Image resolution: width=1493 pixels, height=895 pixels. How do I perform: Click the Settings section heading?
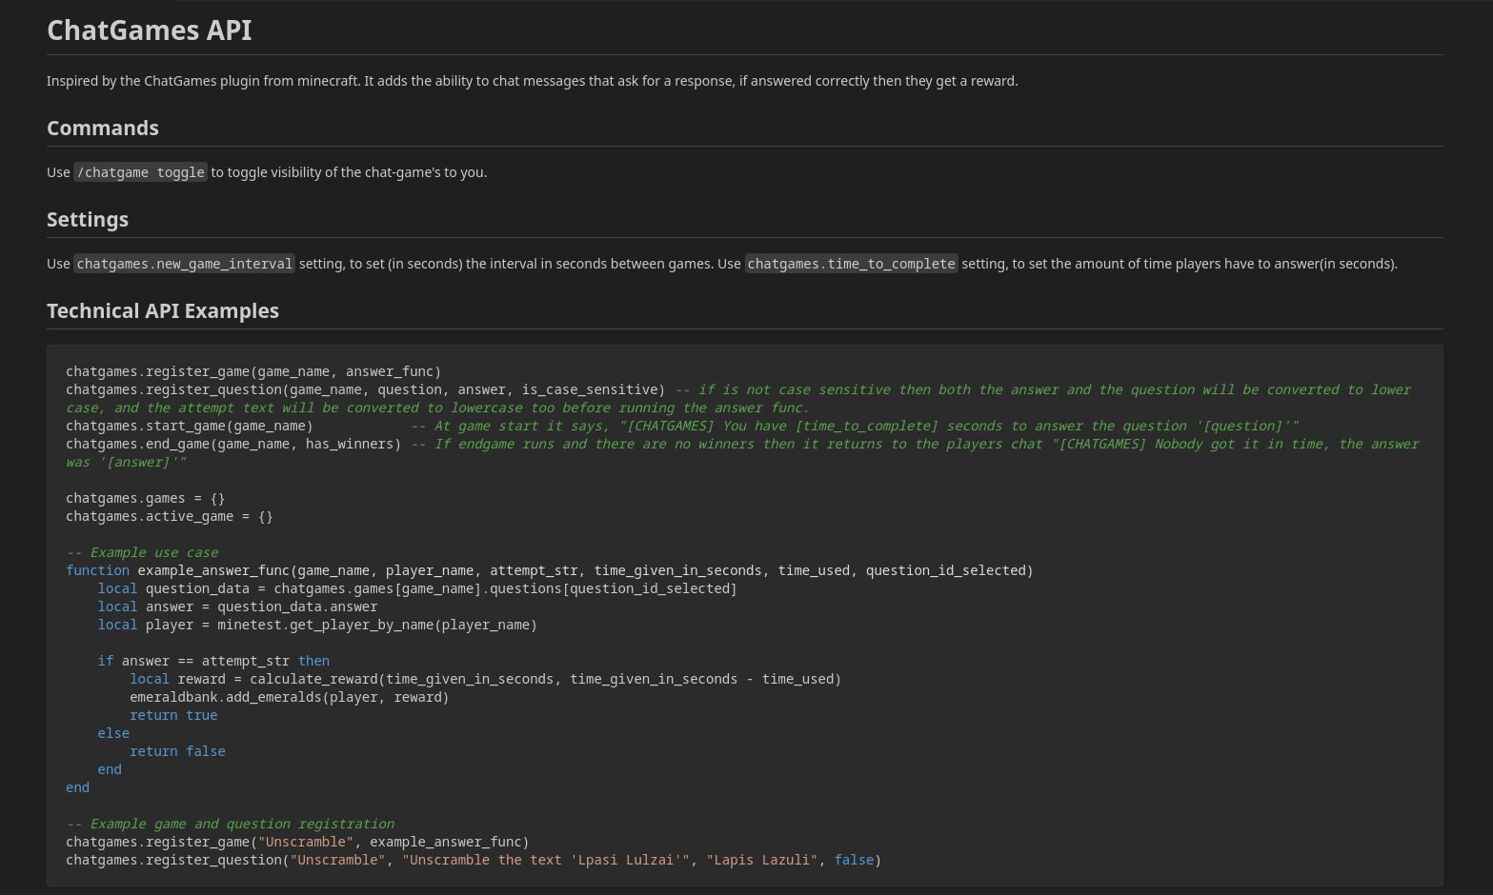click(88, 220)
